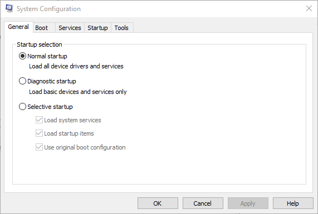The image size is (318, 214).
Task: Click the Cancel button
Action: click(x=203, y=203)
